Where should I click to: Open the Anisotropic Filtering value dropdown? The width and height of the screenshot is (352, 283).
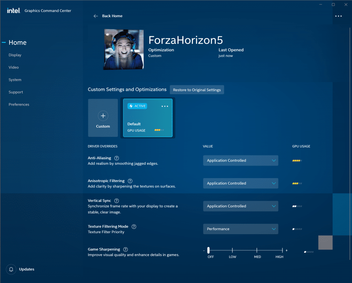coord(241,183)
